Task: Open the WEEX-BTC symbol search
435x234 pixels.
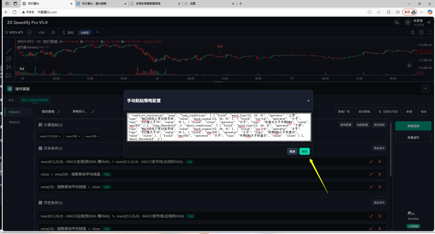Action: pyautogui.click(x=14, y=33)
